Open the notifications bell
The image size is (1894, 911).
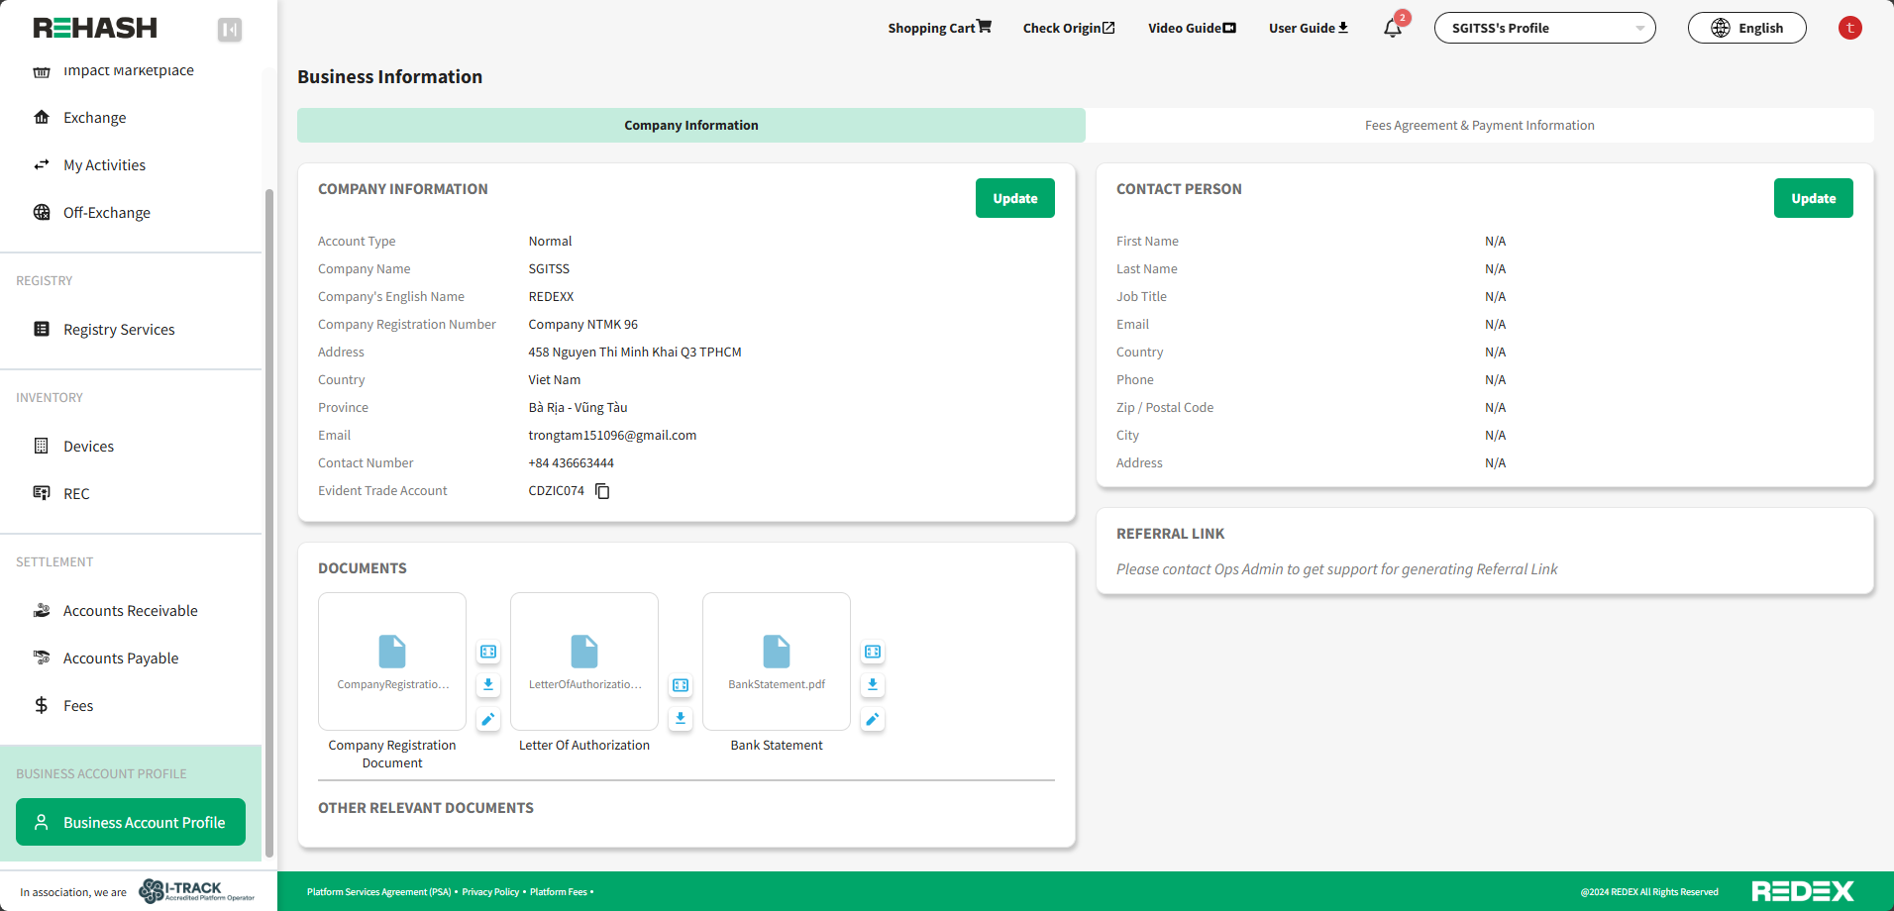click(x=1393, y=28)
